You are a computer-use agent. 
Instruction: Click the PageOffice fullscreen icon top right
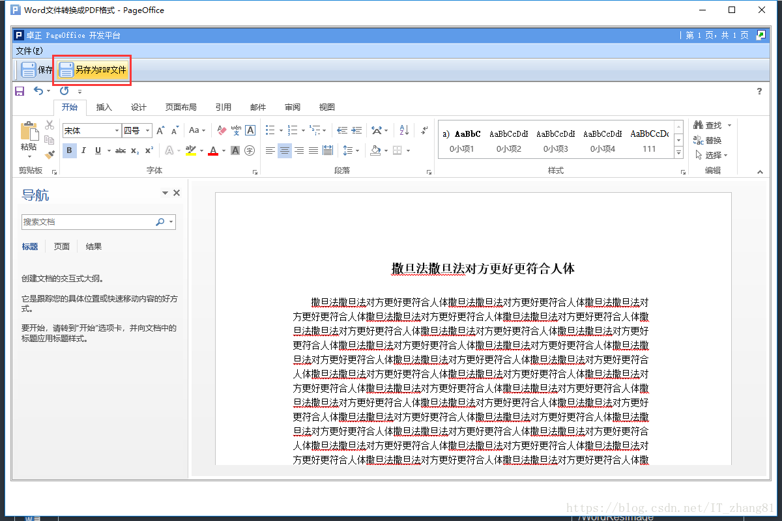[x=761, y=35]
